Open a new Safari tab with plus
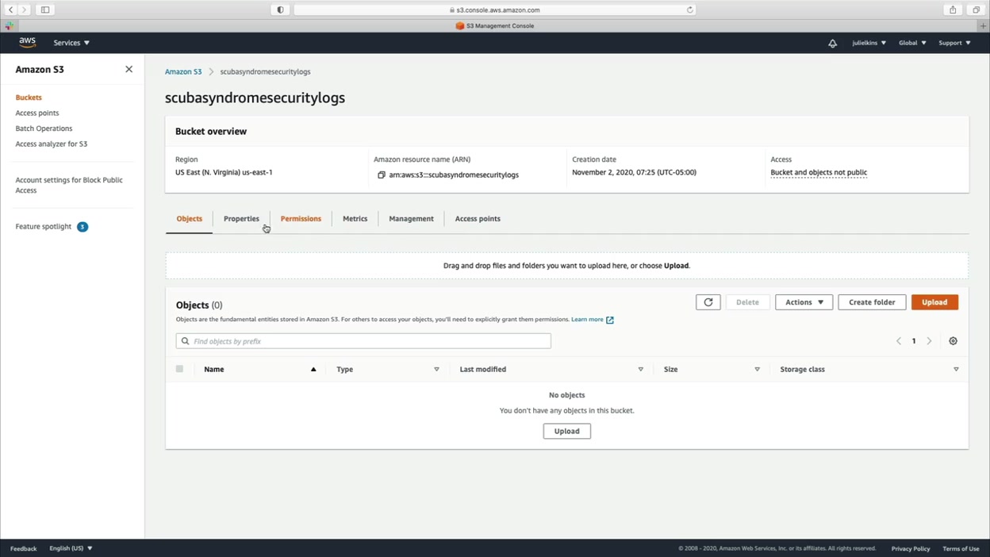The height and width of the screenshot is (557, 990). click(984, 26)
